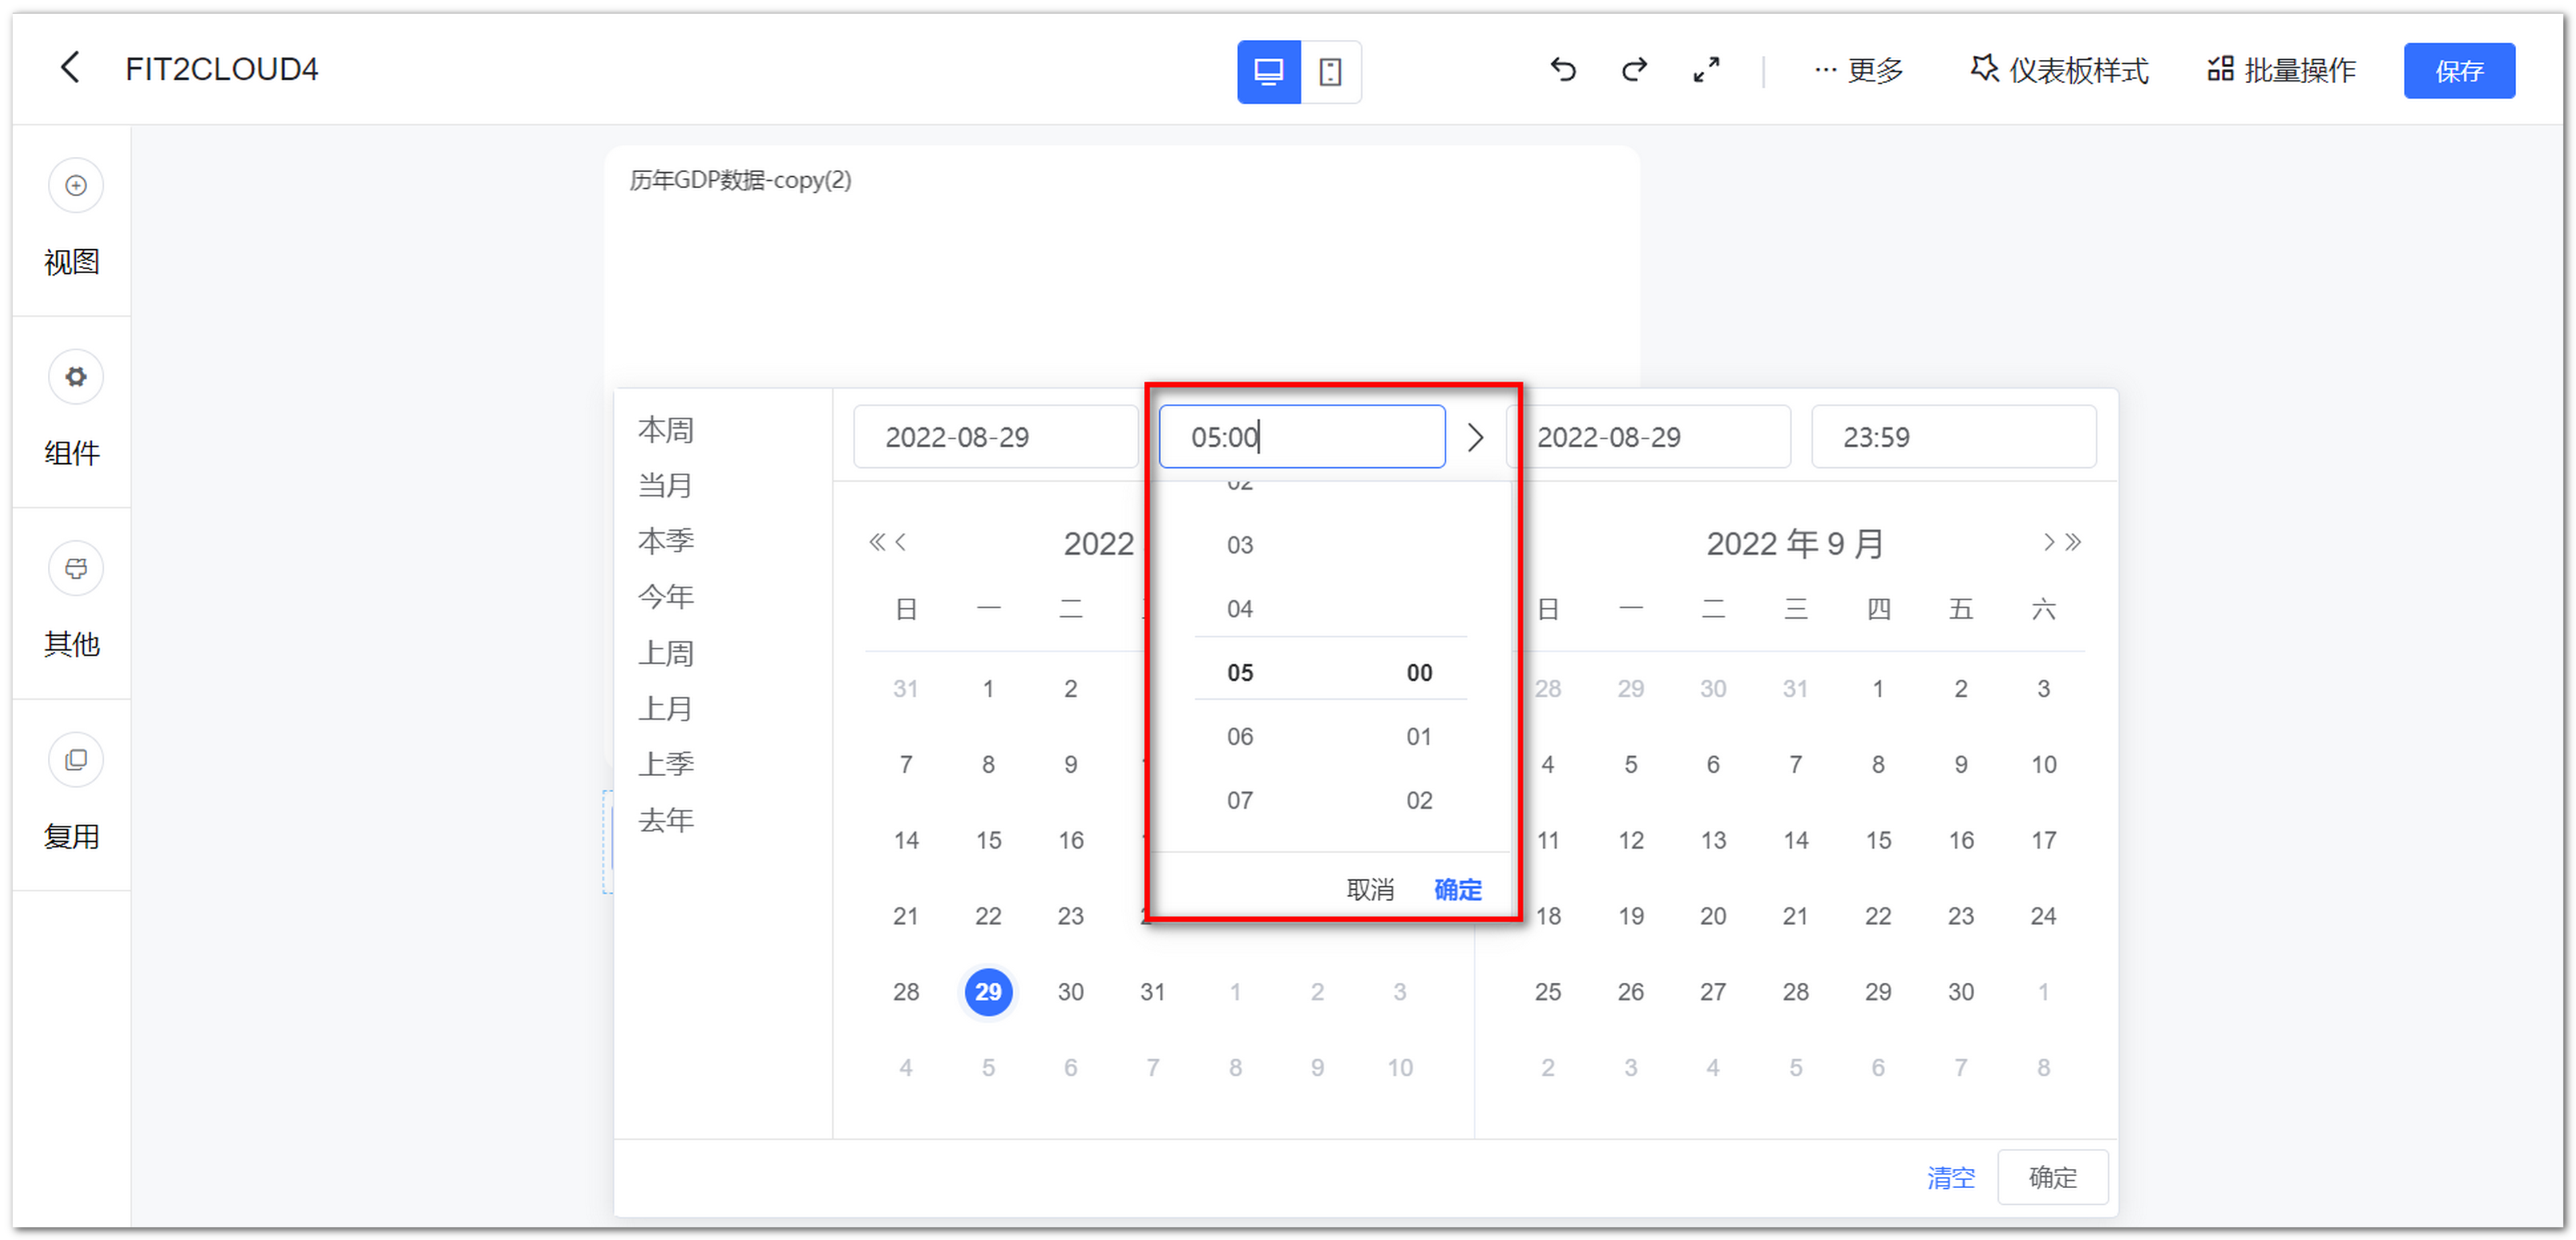This screenshot has height=1240, width=2576.
Task: Select 31 in the August 28 row
Action: (x=1153, y=991)
